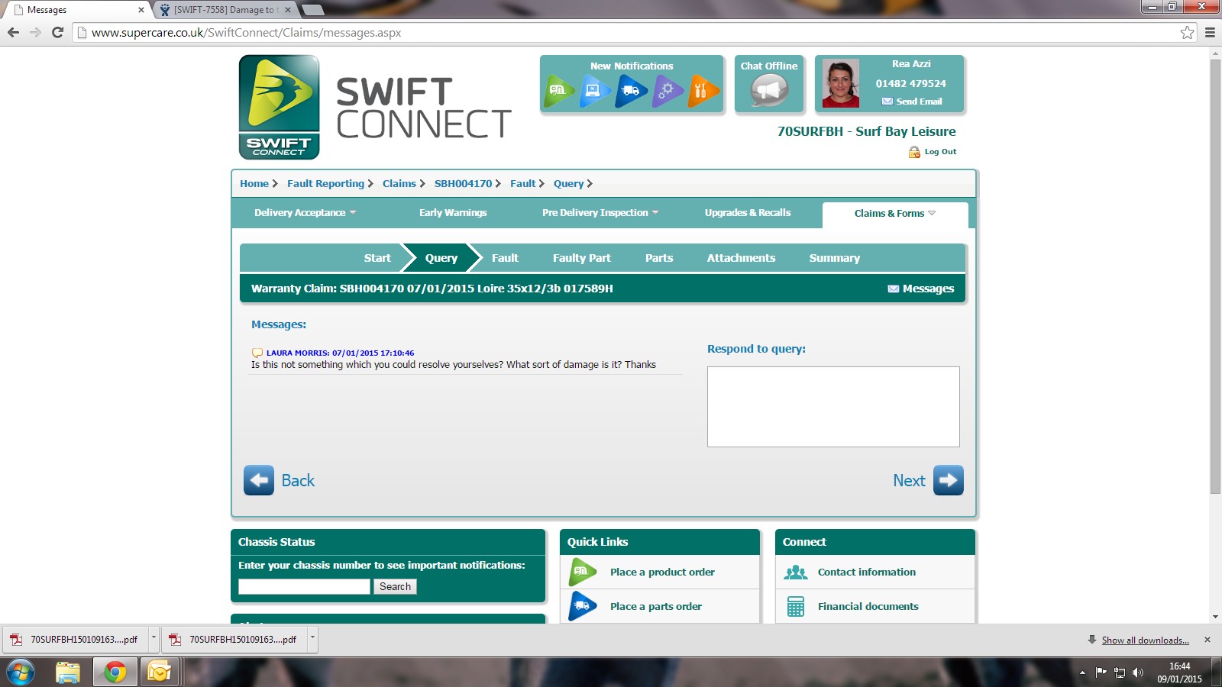The image size is (1222, 687).
Task: Click the SBH004170 breadcrumb link
Action: pos(463,183)
